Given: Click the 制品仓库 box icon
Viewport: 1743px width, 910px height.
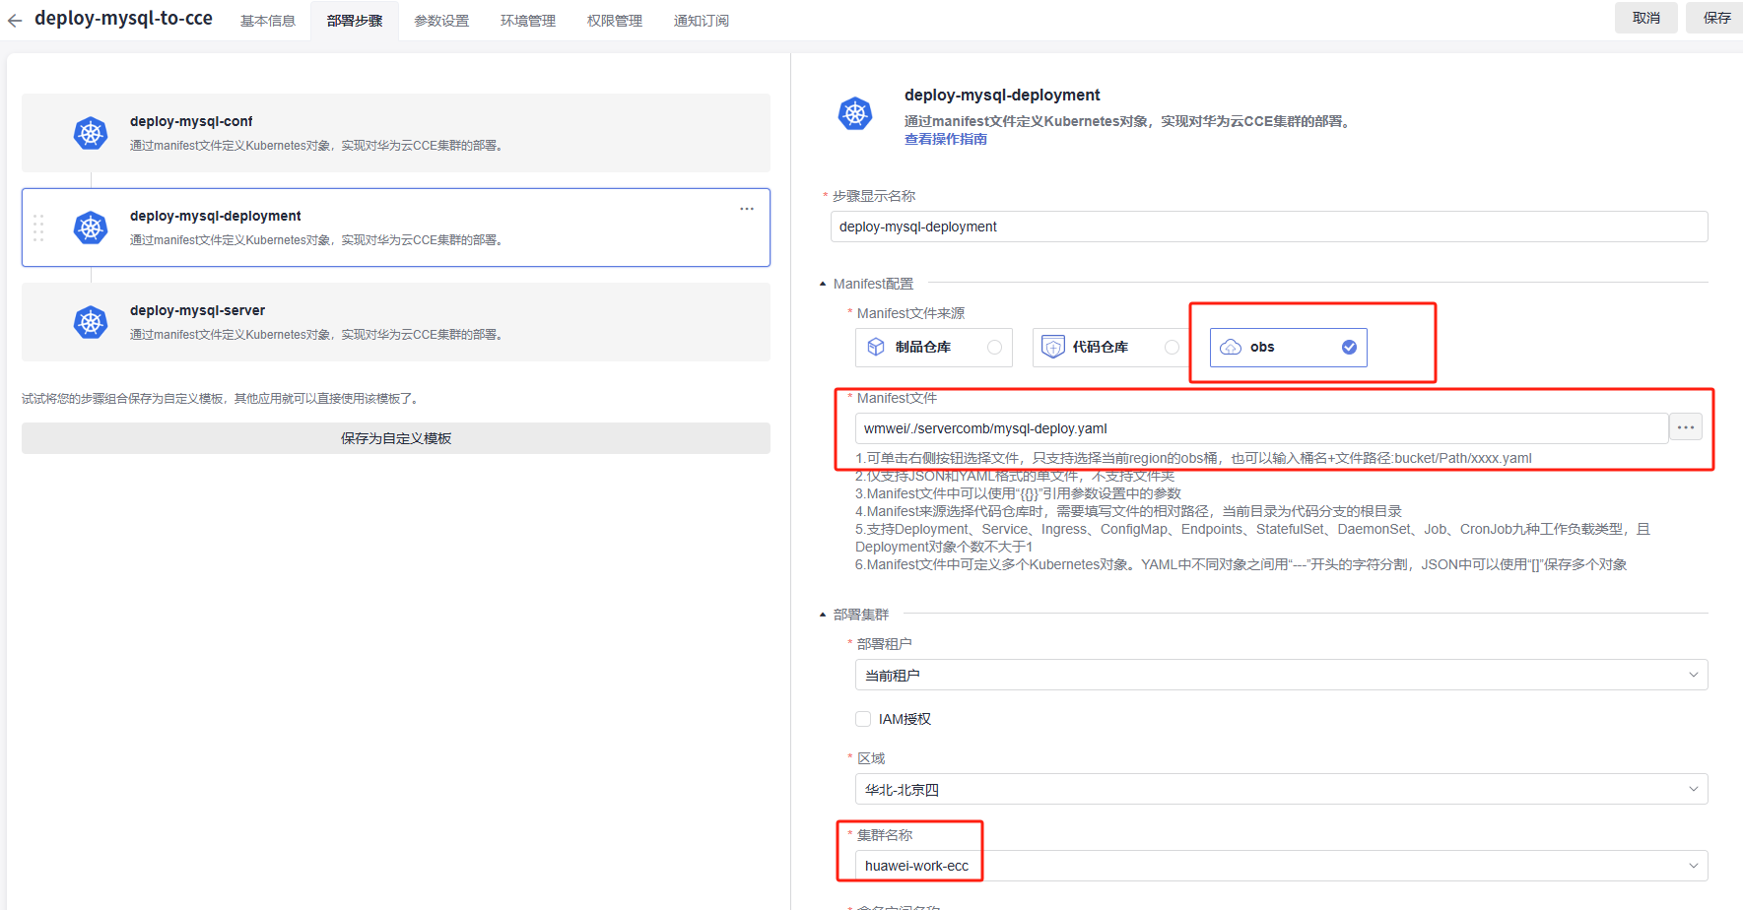Looking at the screenshot, I should tap(876, 347).
